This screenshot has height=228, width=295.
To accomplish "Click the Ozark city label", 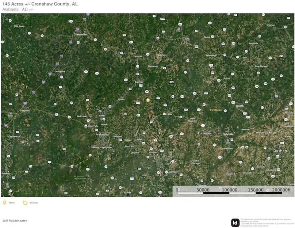I will [x=240, y=106].
